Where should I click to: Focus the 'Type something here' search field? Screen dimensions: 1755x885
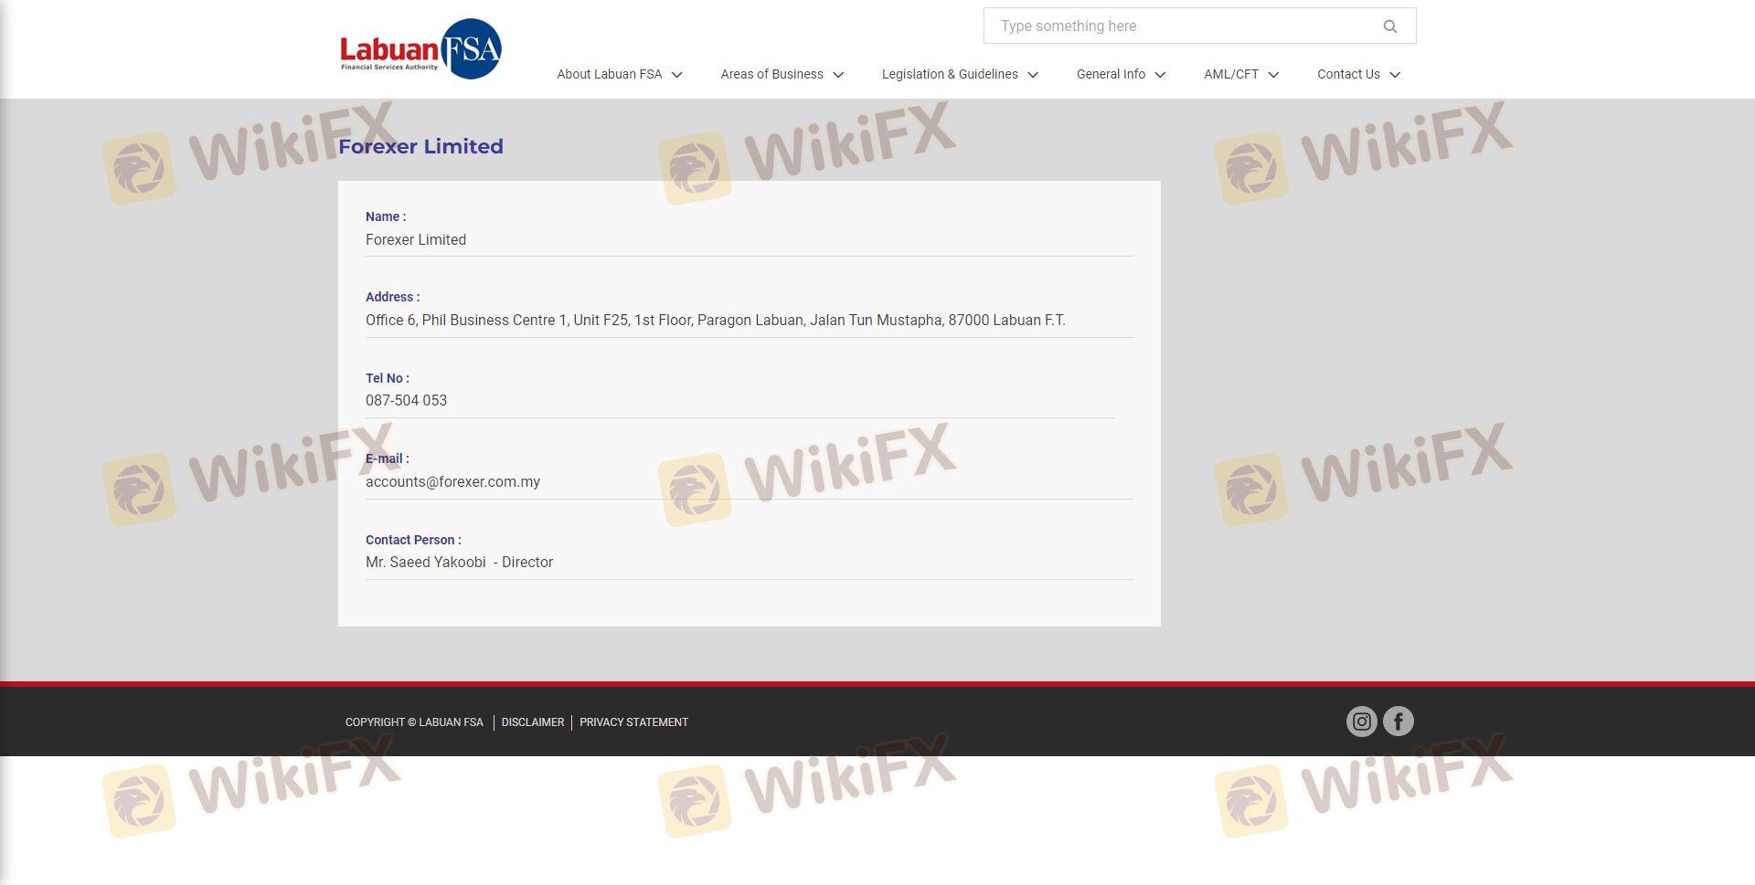click(1179, 26)
